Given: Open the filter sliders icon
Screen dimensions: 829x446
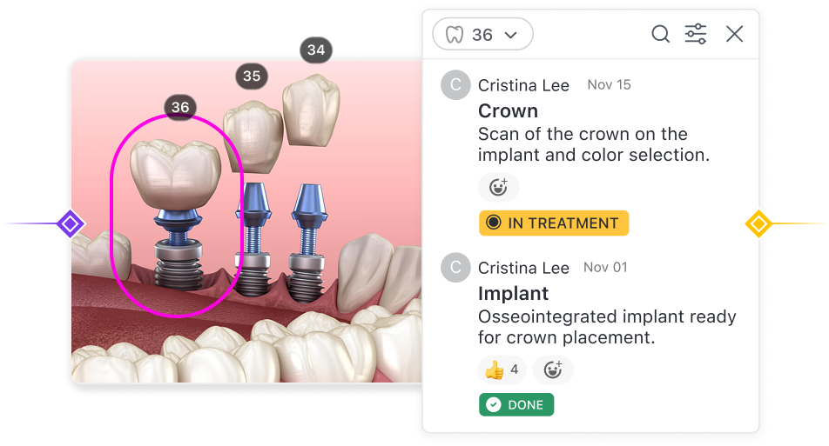Looking at the screenshot, I should click(696, 34).
